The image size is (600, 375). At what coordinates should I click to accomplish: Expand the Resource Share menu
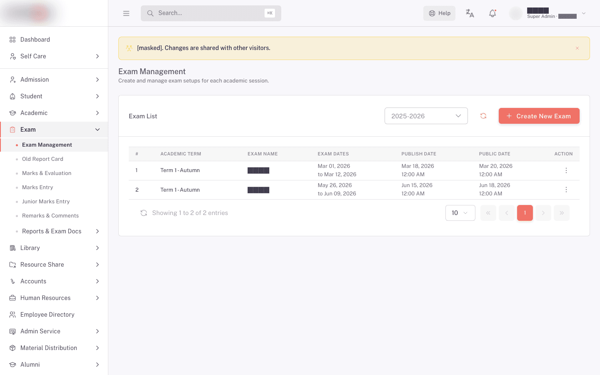click(x=54, y=265)
